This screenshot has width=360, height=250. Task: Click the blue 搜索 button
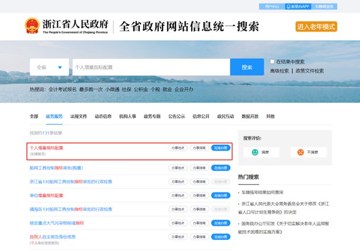(x=246, y=67)
